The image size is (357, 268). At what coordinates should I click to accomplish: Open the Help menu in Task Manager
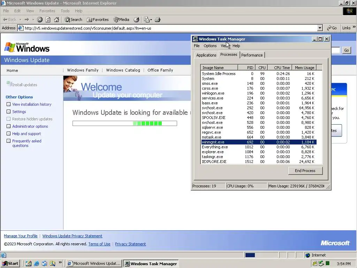[x=236, y=46]
